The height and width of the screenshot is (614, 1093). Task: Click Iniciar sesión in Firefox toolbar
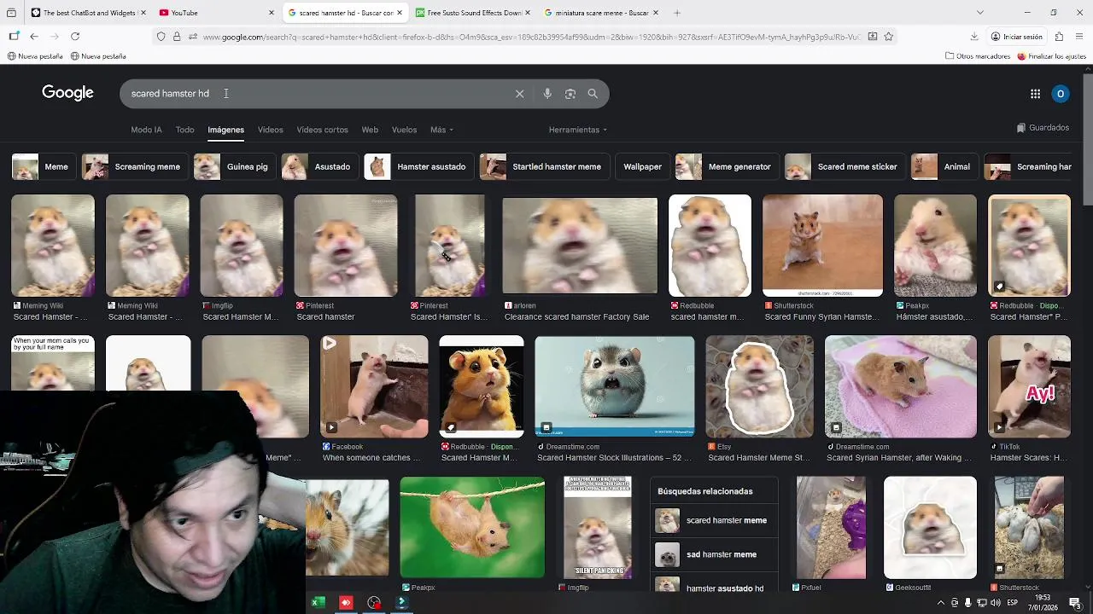click(x=1016, y=37)
